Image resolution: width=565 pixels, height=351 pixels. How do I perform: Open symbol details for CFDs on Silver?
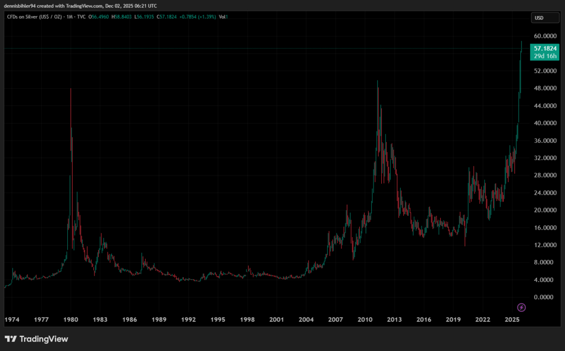click(33, 17)
